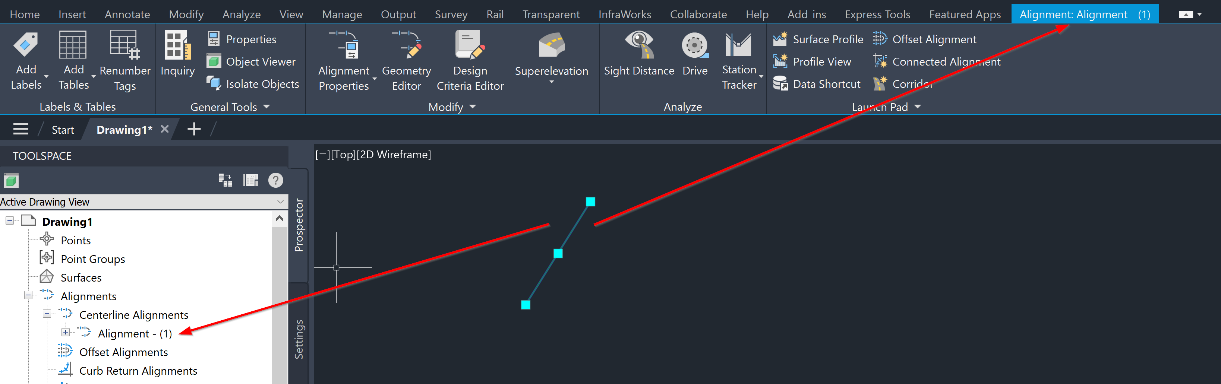This screenshot has width=1221, height=384.
Task: Click the ribbon minimize toggle button
Action: coord(1186,15)
